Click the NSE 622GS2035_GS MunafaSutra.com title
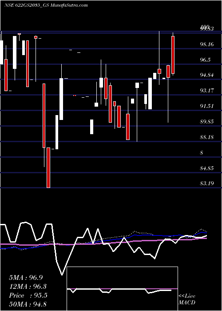 (46, 5)
